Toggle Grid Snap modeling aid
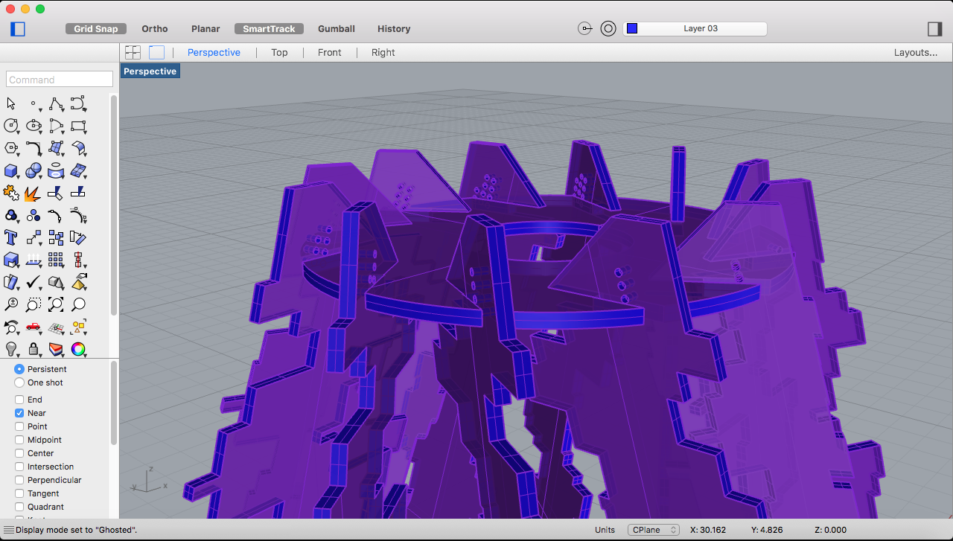The image size is (953, 541). (96, 29)
